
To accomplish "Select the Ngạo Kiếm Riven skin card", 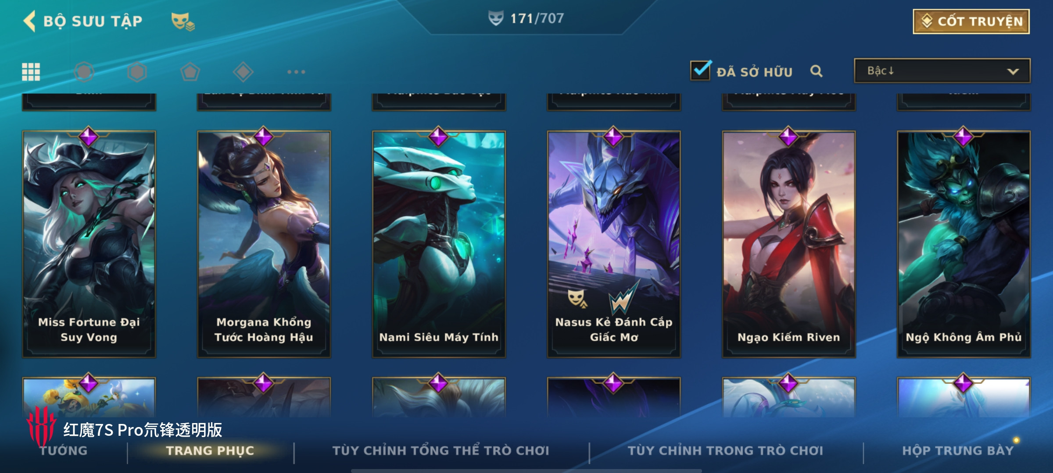I will coord(789,244).
